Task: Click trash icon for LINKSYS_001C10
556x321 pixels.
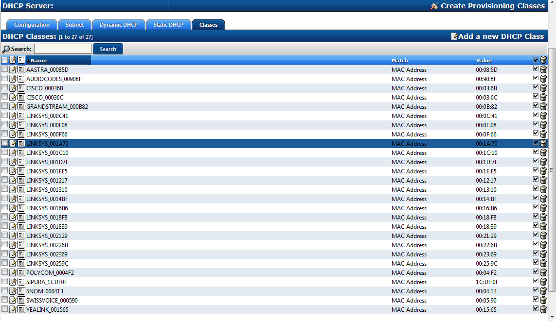Action: point(543,152)
